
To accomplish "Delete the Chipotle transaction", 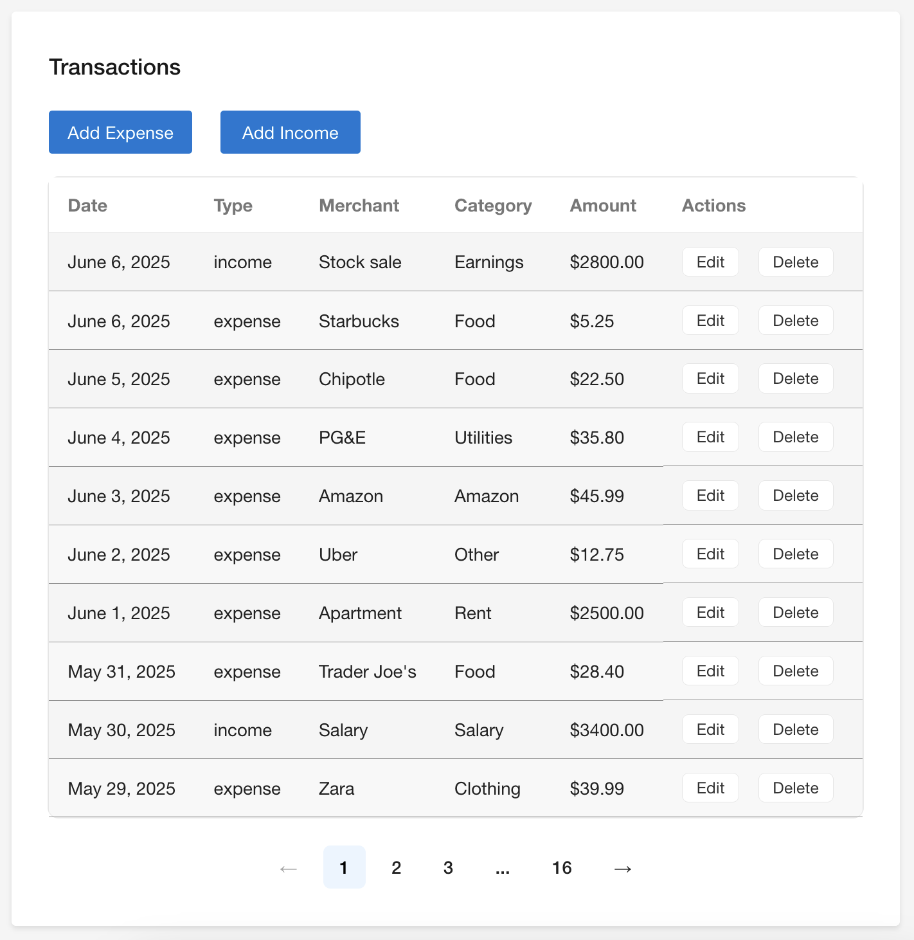I will (796, 379).
